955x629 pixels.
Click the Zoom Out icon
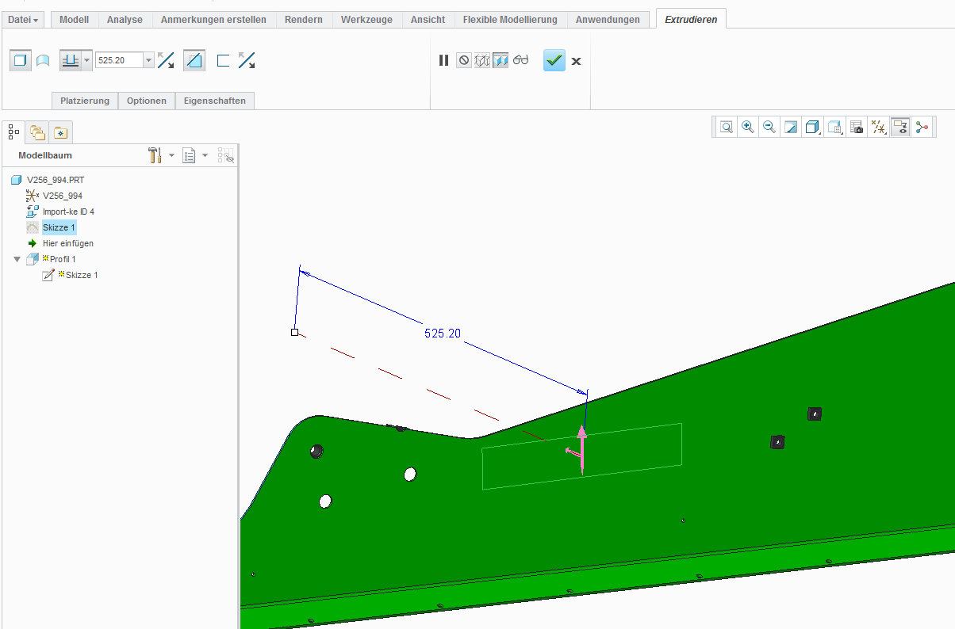(x=769, y=127)
